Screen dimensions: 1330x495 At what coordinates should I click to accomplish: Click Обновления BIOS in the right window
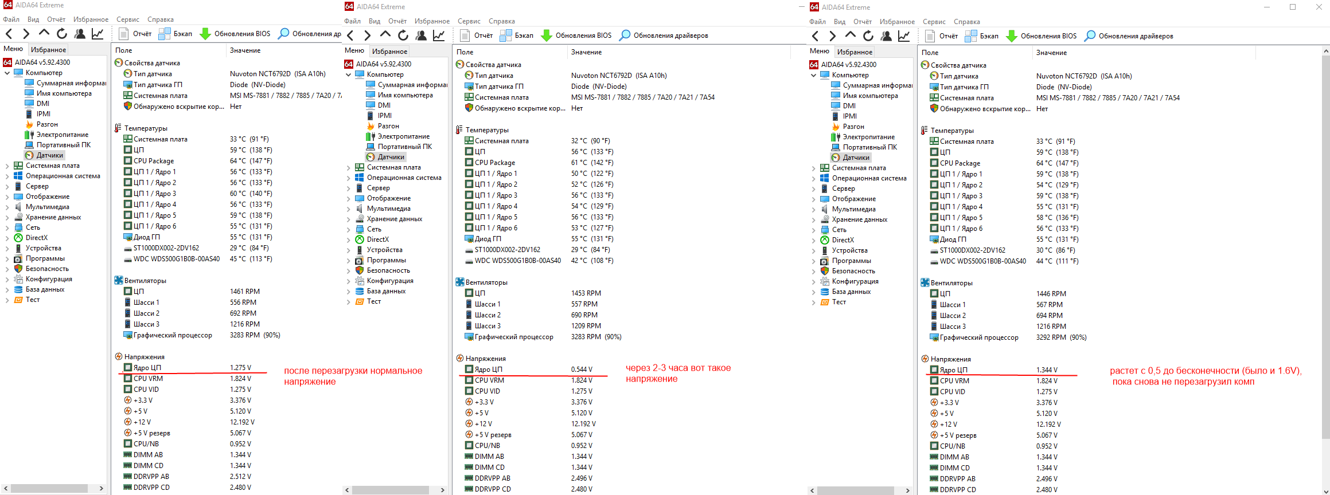coord(1042,36)
